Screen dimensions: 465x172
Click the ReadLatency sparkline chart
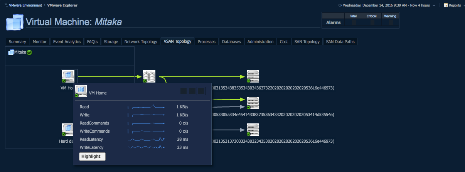(146, 139)
